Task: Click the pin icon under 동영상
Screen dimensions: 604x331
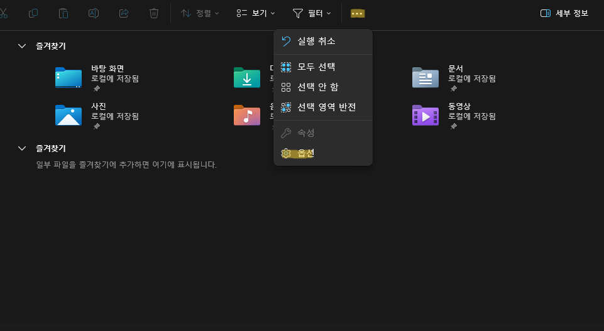Action: coord(453,126)
